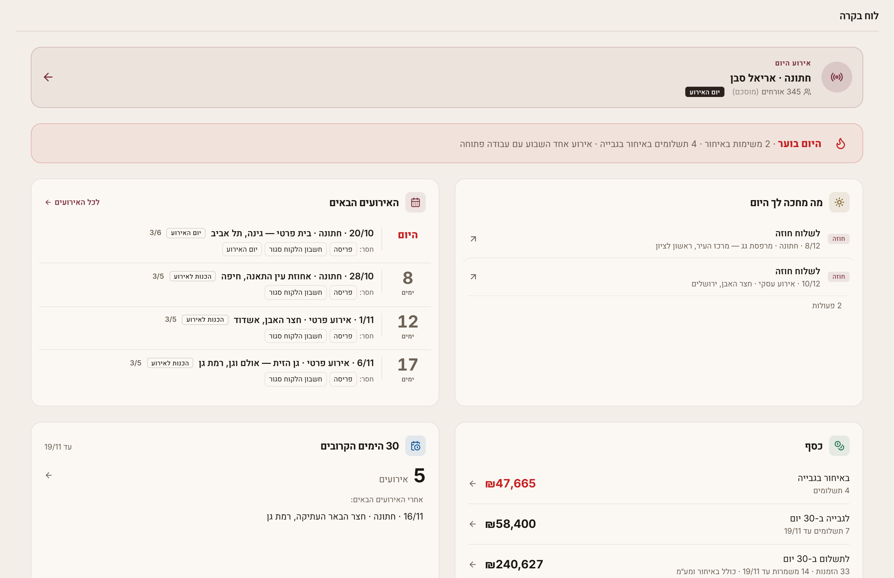Click פריסה chip in the 6/11 event row

343,379
